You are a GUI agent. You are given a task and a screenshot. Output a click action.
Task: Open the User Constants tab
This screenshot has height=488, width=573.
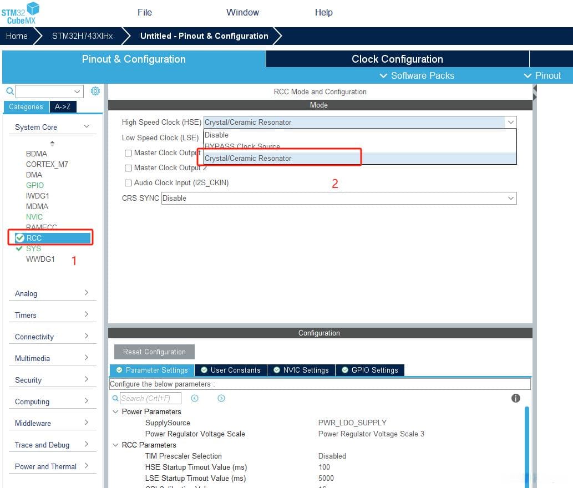[231, 370]
